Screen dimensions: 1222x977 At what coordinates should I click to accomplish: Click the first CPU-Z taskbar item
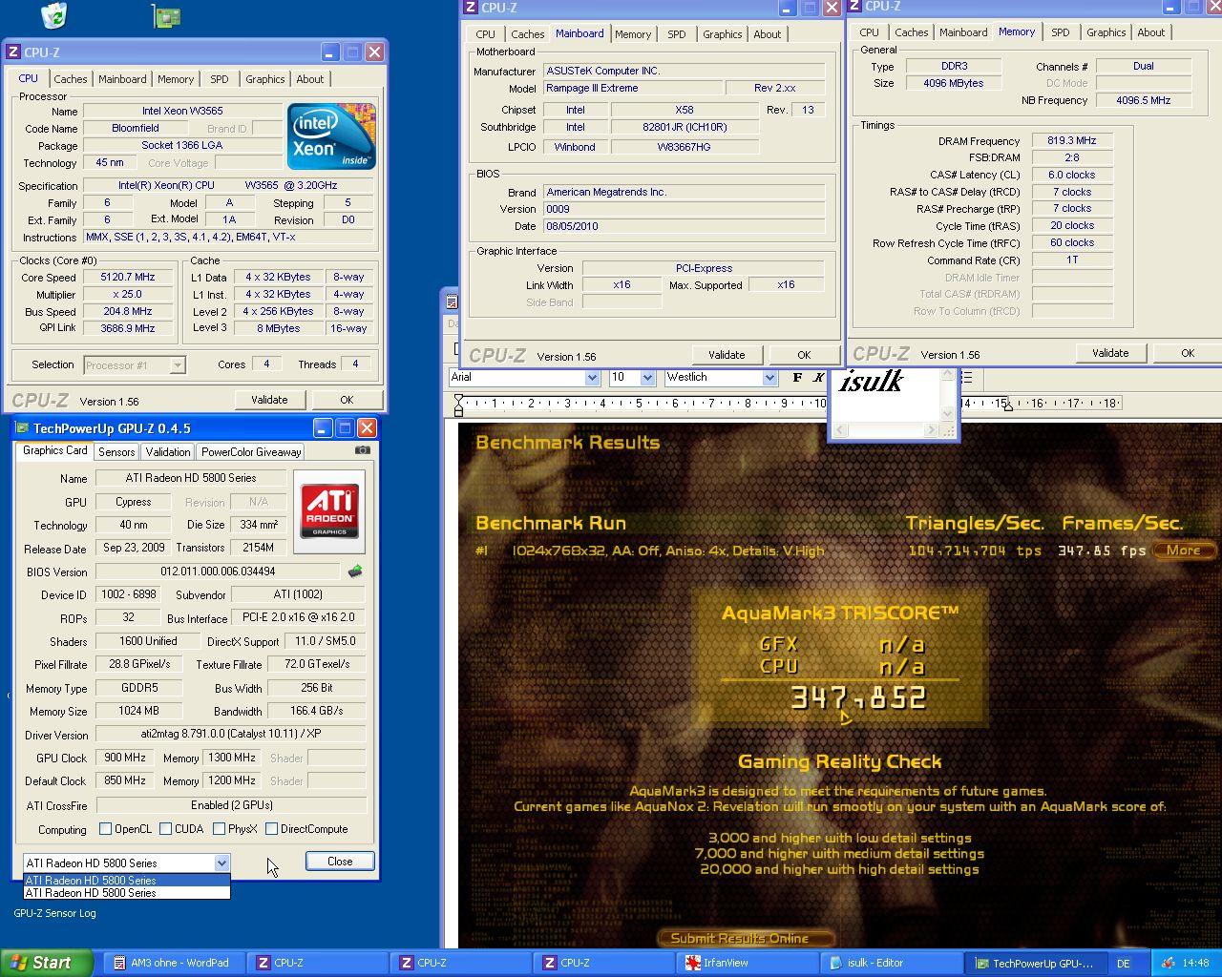click(x=318, y=963)
